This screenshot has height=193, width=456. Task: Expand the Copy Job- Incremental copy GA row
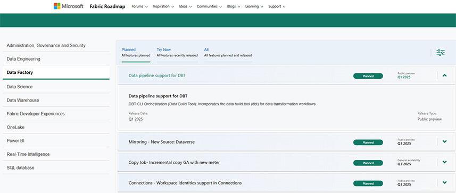point(444,162)
